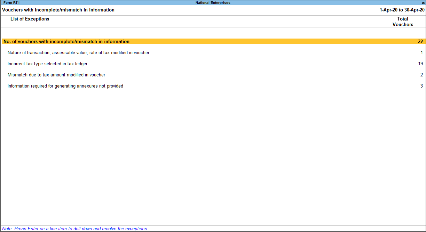Select 'No. of vouchers with incomplete/mismatch in information' row
This screenshot has height=232, width=426.
click(x=213, y=42)
